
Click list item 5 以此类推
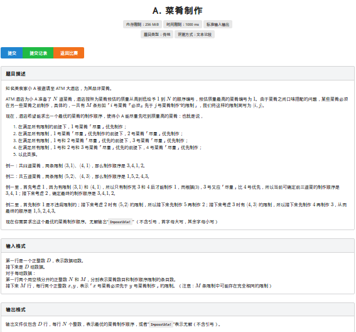click(x=28, y=155)
